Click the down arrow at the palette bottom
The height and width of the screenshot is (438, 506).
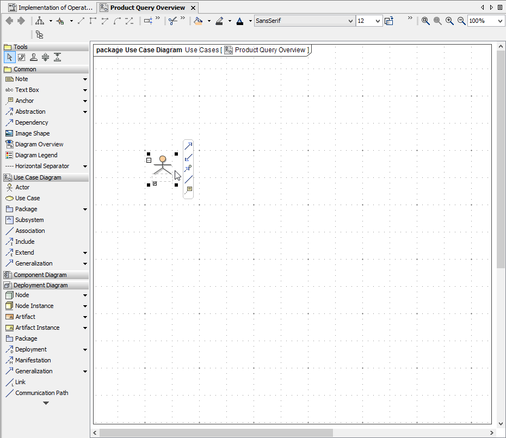[x=46, y=403]
